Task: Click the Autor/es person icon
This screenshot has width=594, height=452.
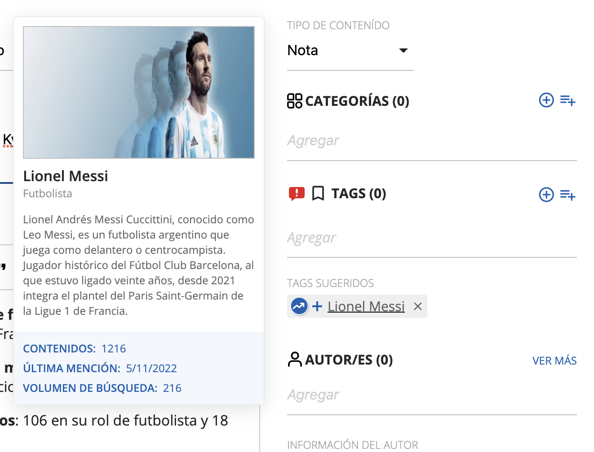Action: [x=295, y=360]
